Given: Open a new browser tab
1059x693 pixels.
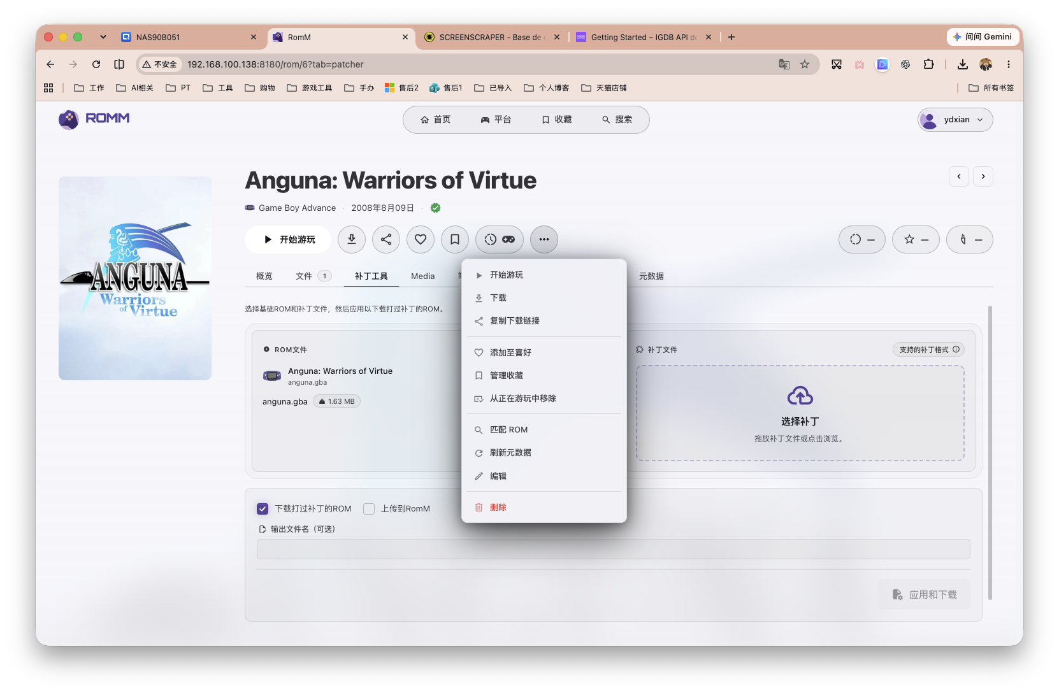Looking at the screenshot, I should pos(731,37).
